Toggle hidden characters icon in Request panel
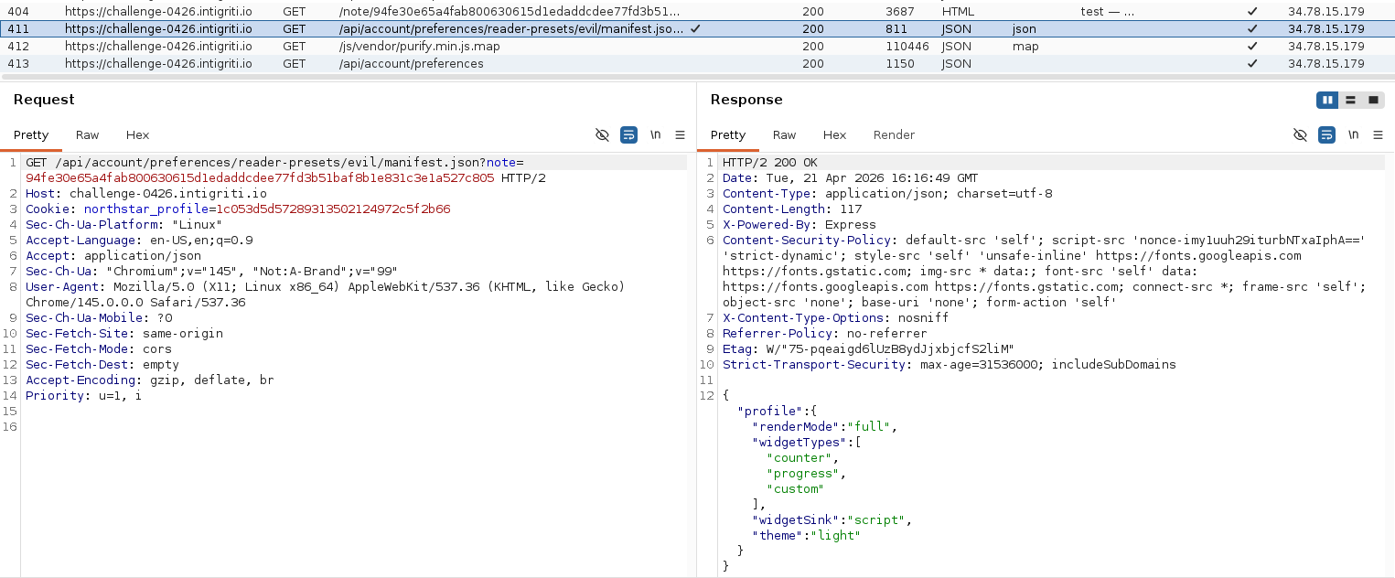 pyautogui.click(x=602, y=134)
